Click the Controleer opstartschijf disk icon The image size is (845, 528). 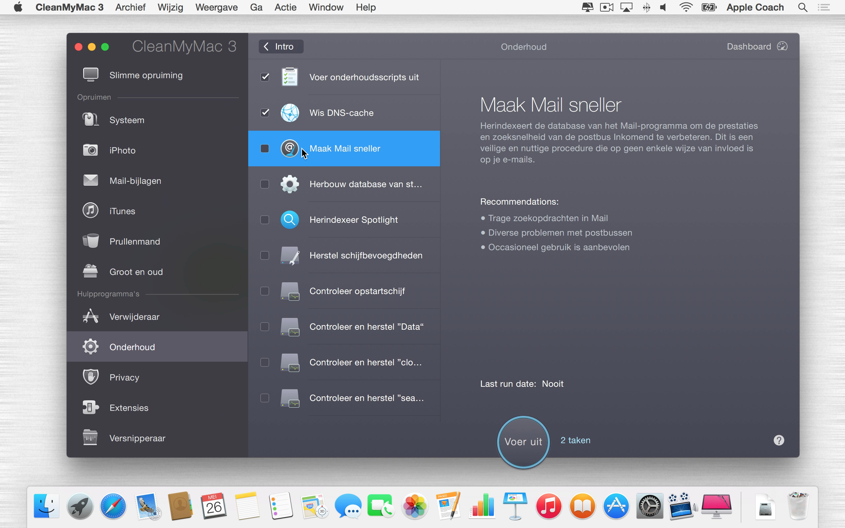290,291
